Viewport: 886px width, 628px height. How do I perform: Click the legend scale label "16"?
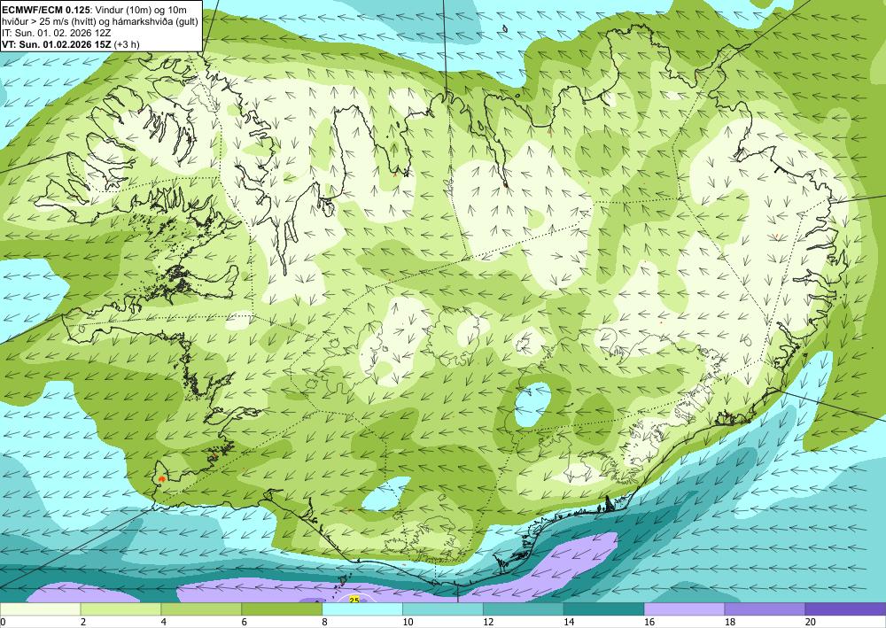649,623
